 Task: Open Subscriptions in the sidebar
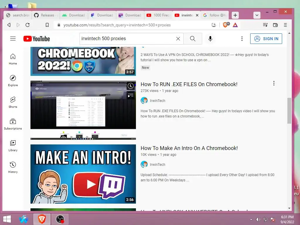coord(13,124)
